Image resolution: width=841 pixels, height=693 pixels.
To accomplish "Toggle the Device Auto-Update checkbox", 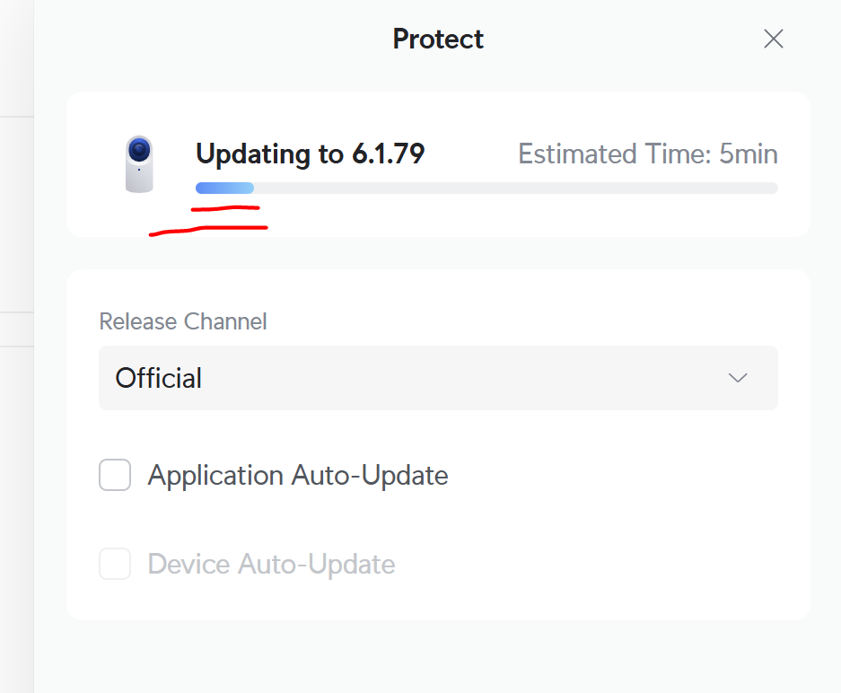I will tap(115, 564).
